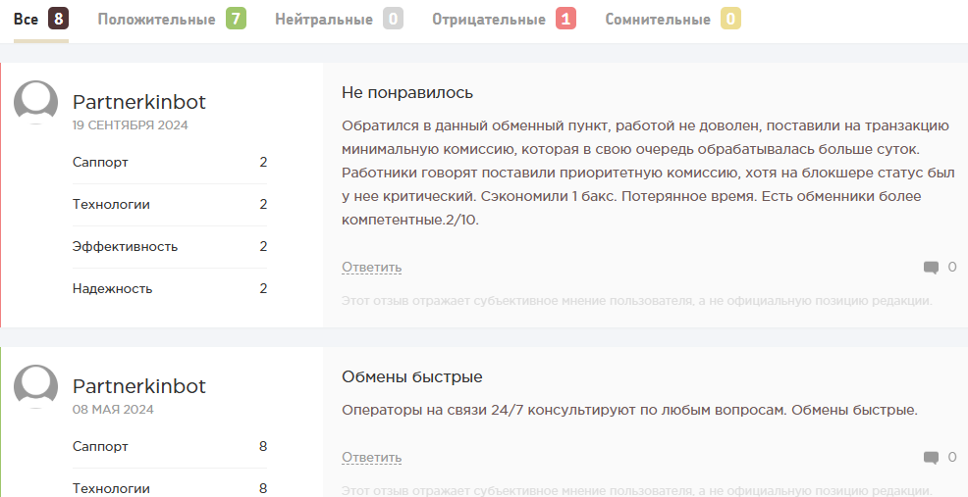Screen dimensions: 968x497
Task: Open Partnerkinbot profile dated 08 мая 2024
Action: click(x=138, y=386)
